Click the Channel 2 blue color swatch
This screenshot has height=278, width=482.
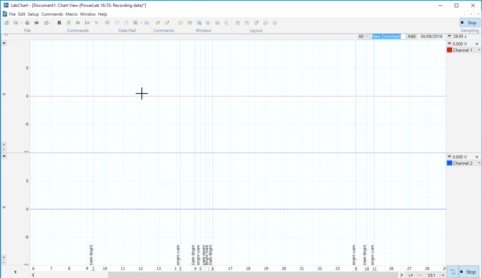pos(449,163)
